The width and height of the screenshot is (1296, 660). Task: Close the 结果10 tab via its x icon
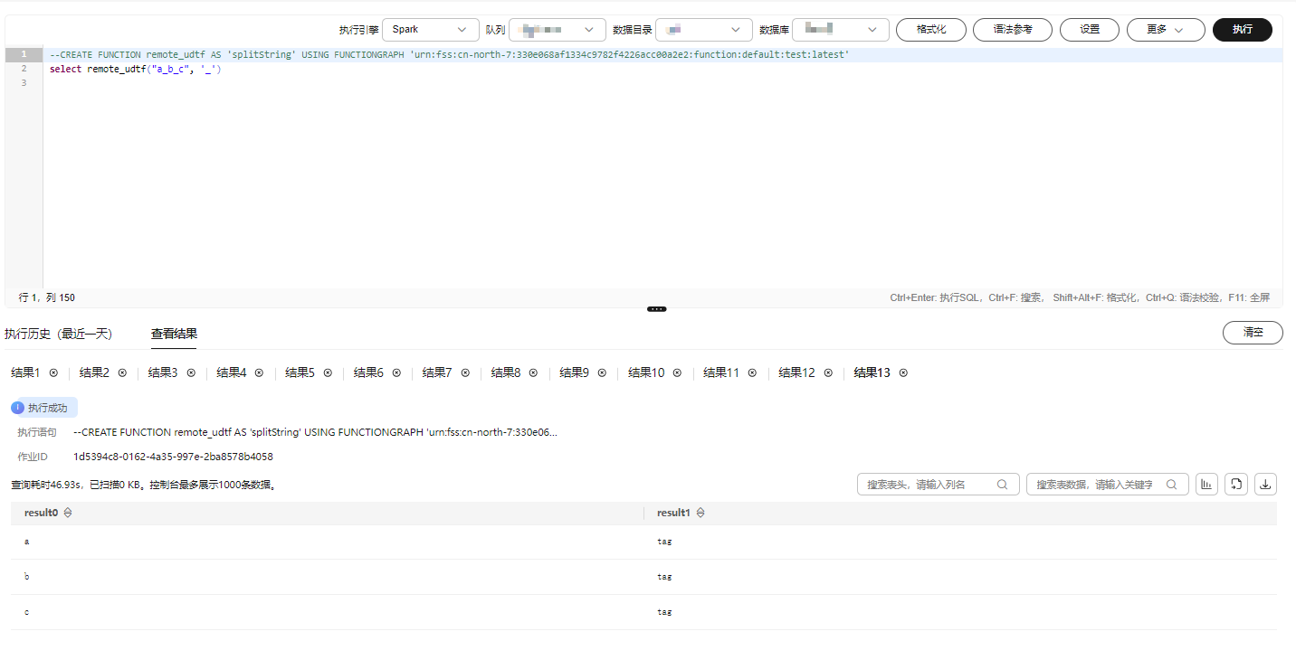point(677,372)
